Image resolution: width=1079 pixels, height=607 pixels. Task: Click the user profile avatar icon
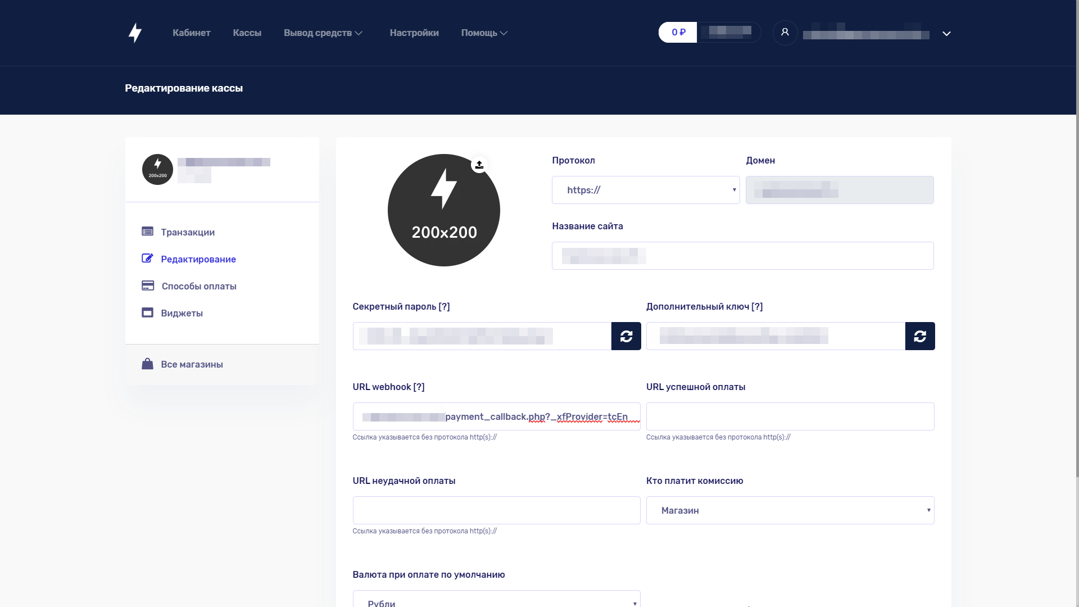click(785, 33)
